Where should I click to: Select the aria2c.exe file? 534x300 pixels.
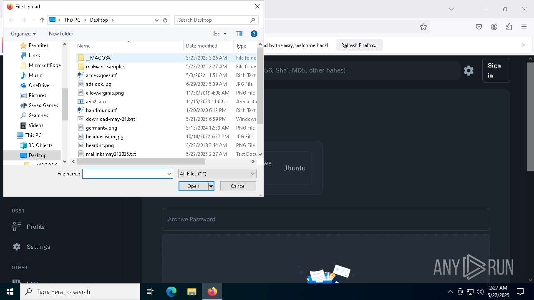[97, 102]
